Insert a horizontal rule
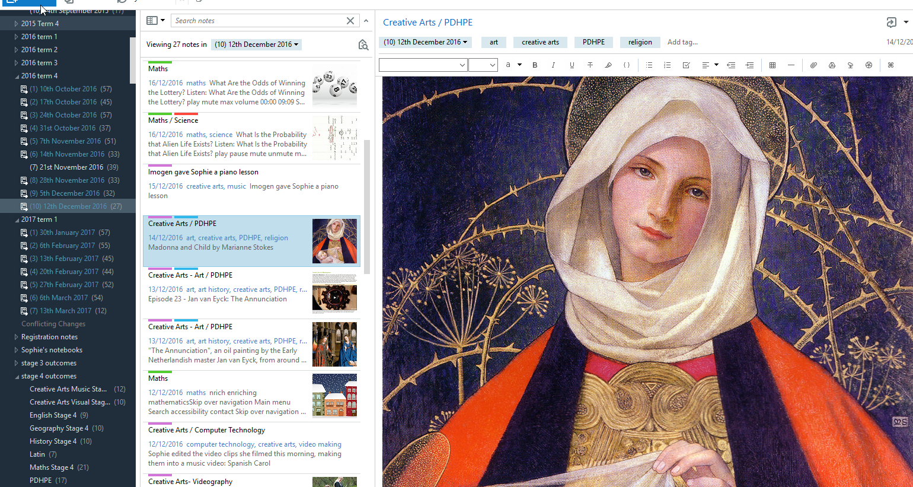This screenshot has width=913, height=487. (791, 65)
